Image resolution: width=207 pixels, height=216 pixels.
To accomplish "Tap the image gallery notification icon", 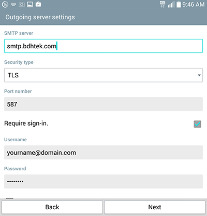I will [30, 5].
